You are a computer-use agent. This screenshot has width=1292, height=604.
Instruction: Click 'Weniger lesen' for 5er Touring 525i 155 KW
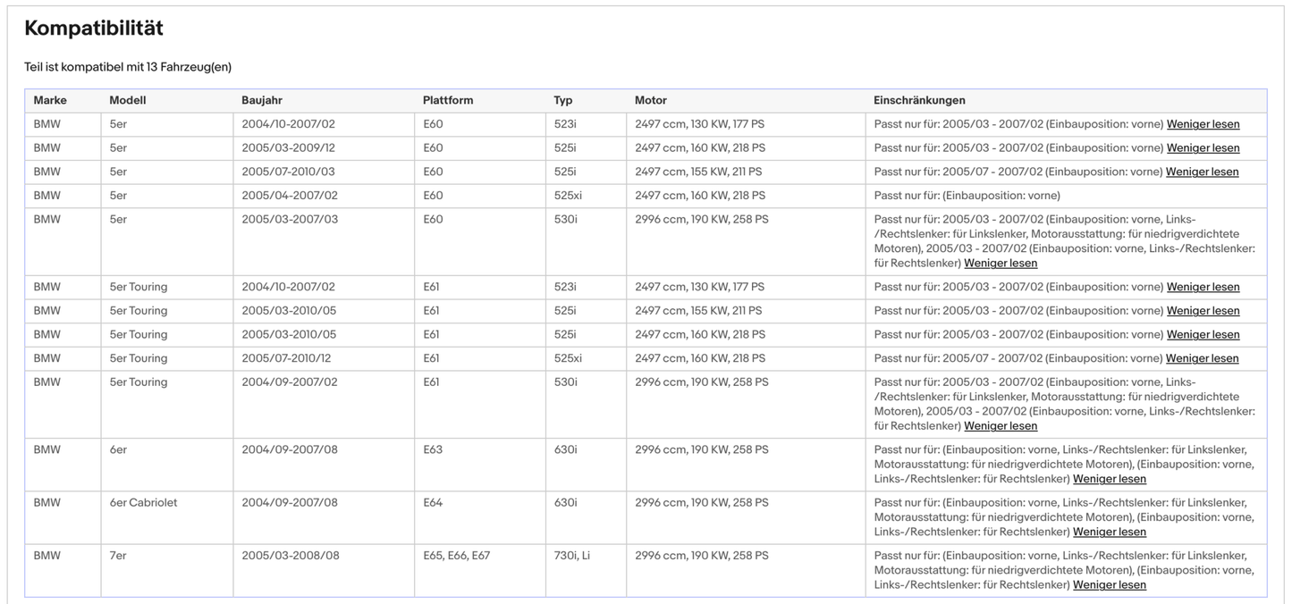point(1203,311)
